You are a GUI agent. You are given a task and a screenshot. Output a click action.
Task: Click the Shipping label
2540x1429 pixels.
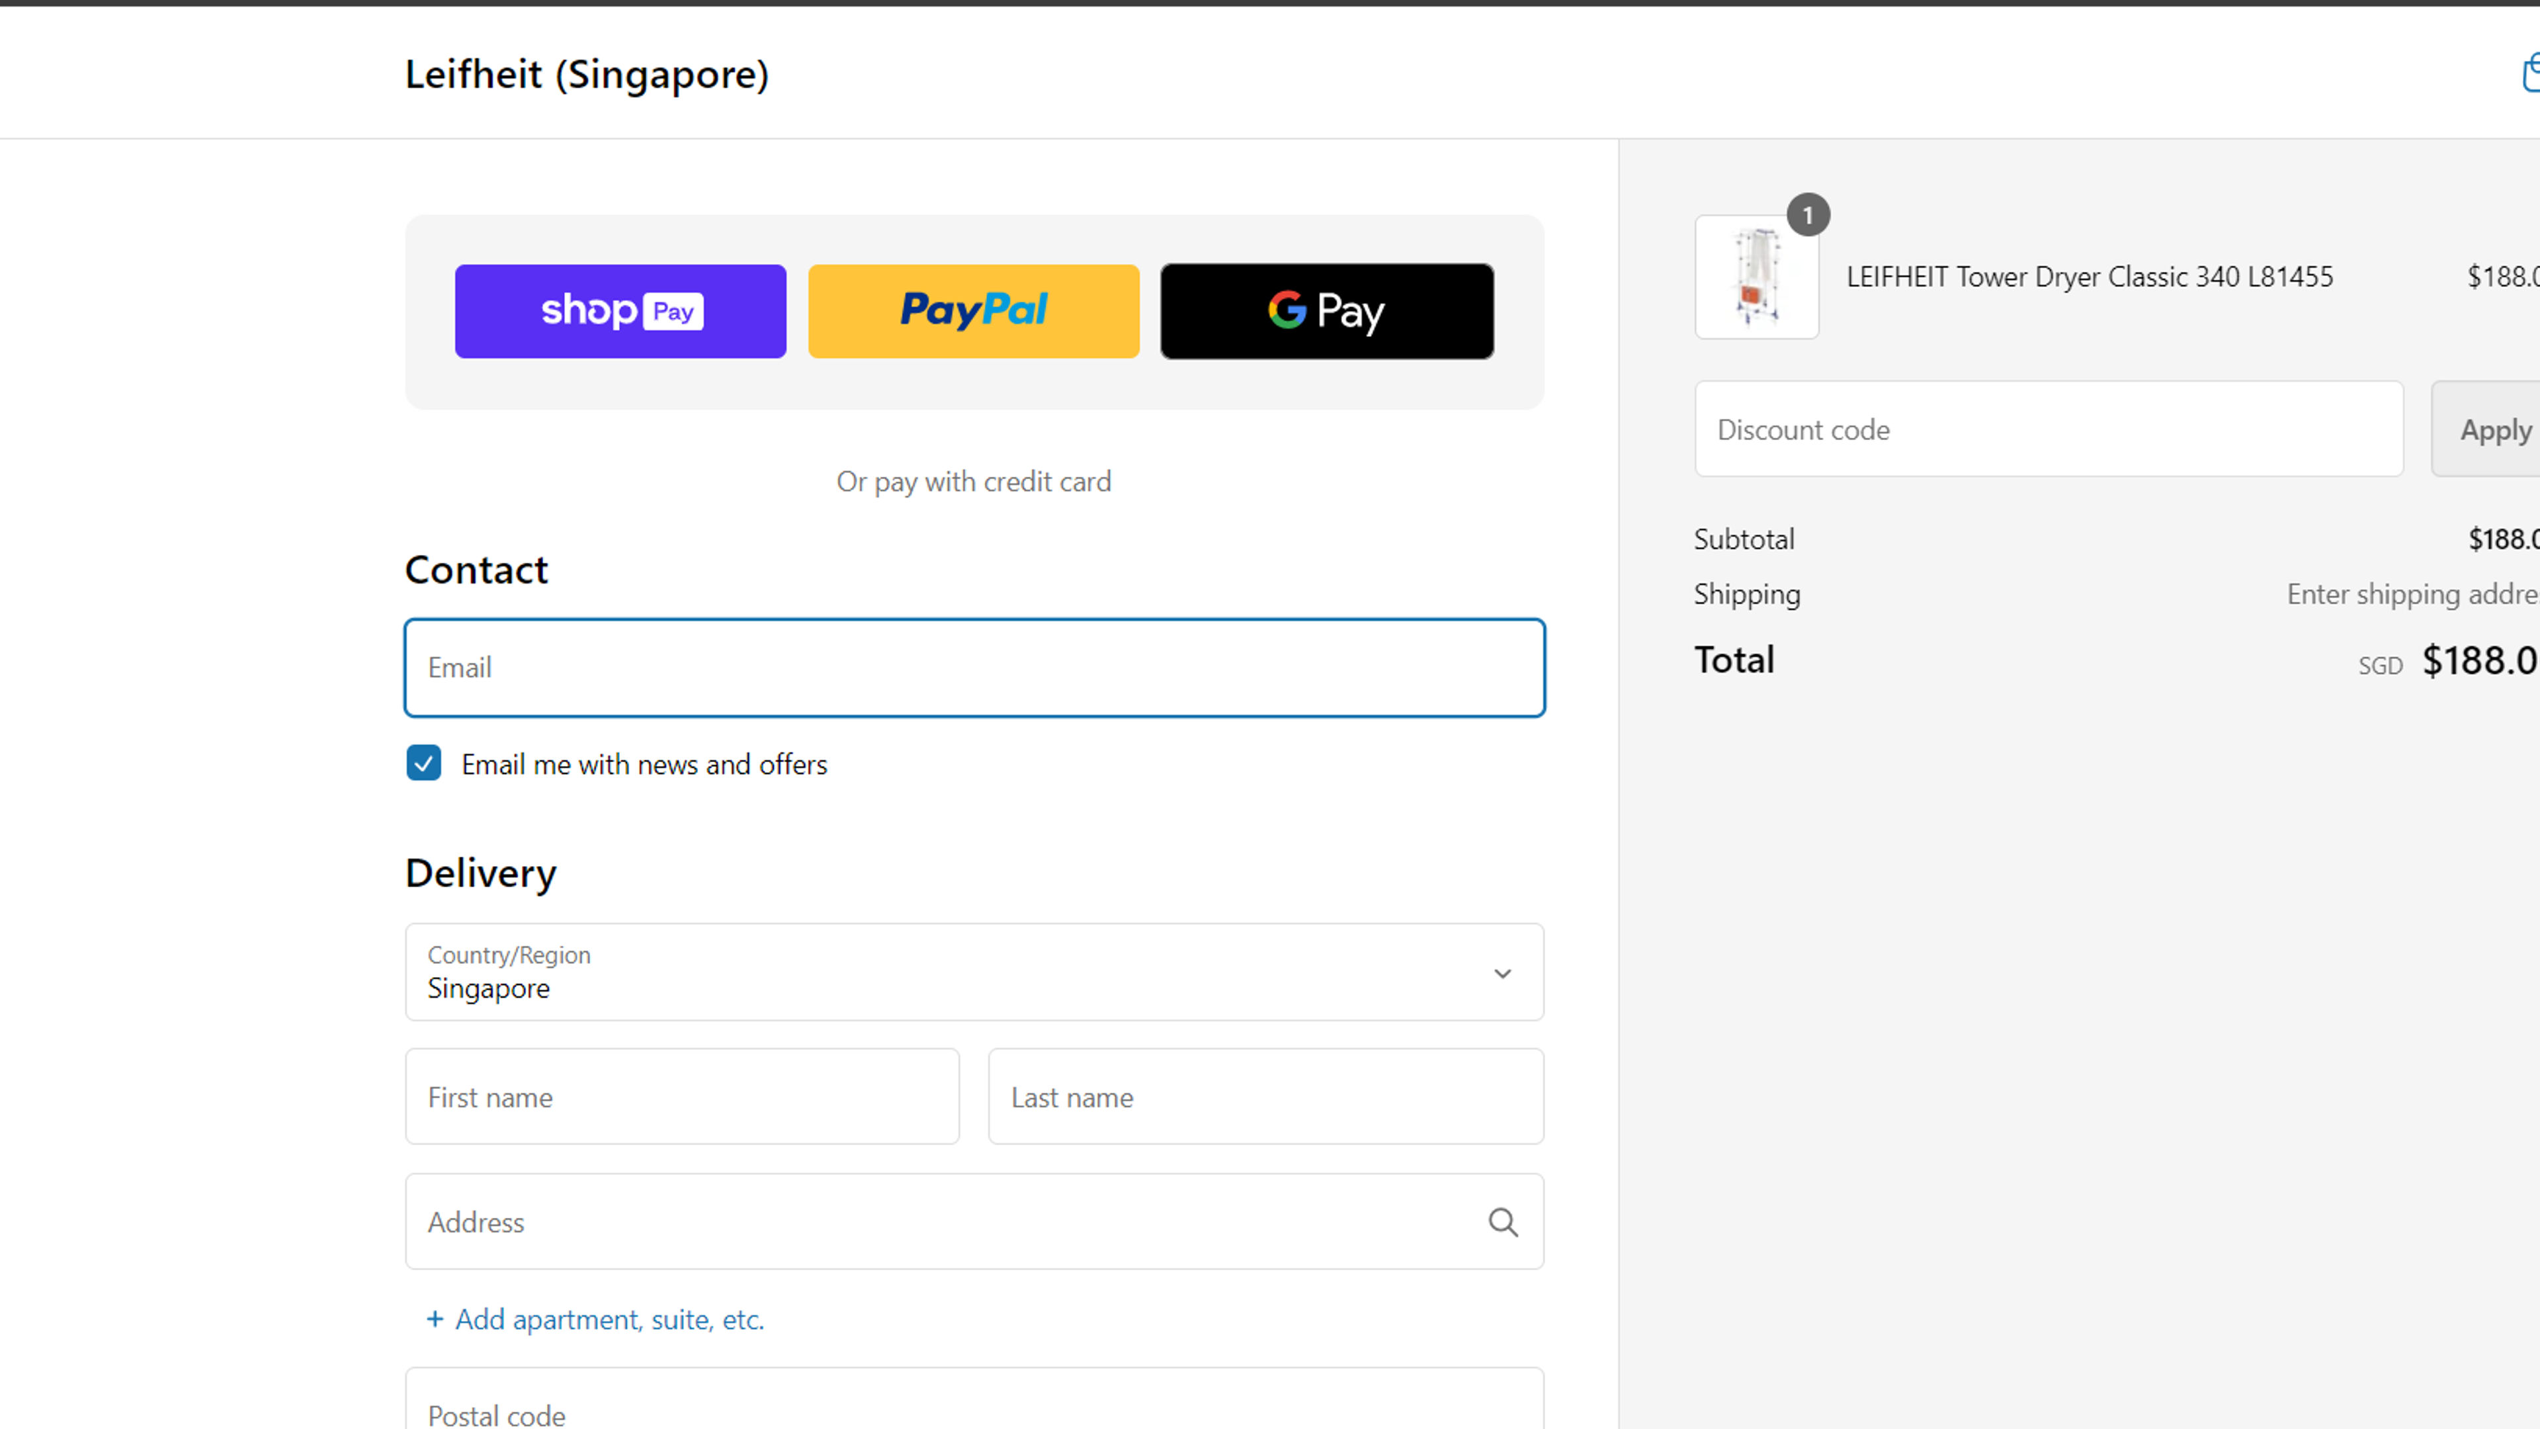click(x=1746, y=595)
